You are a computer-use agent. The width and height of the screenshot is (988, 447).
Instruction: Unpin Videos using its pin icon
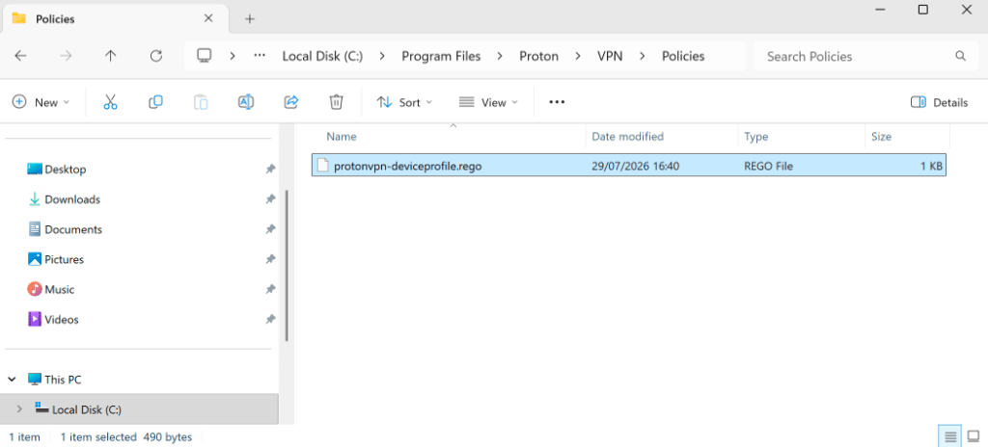[x=270, y=319]
